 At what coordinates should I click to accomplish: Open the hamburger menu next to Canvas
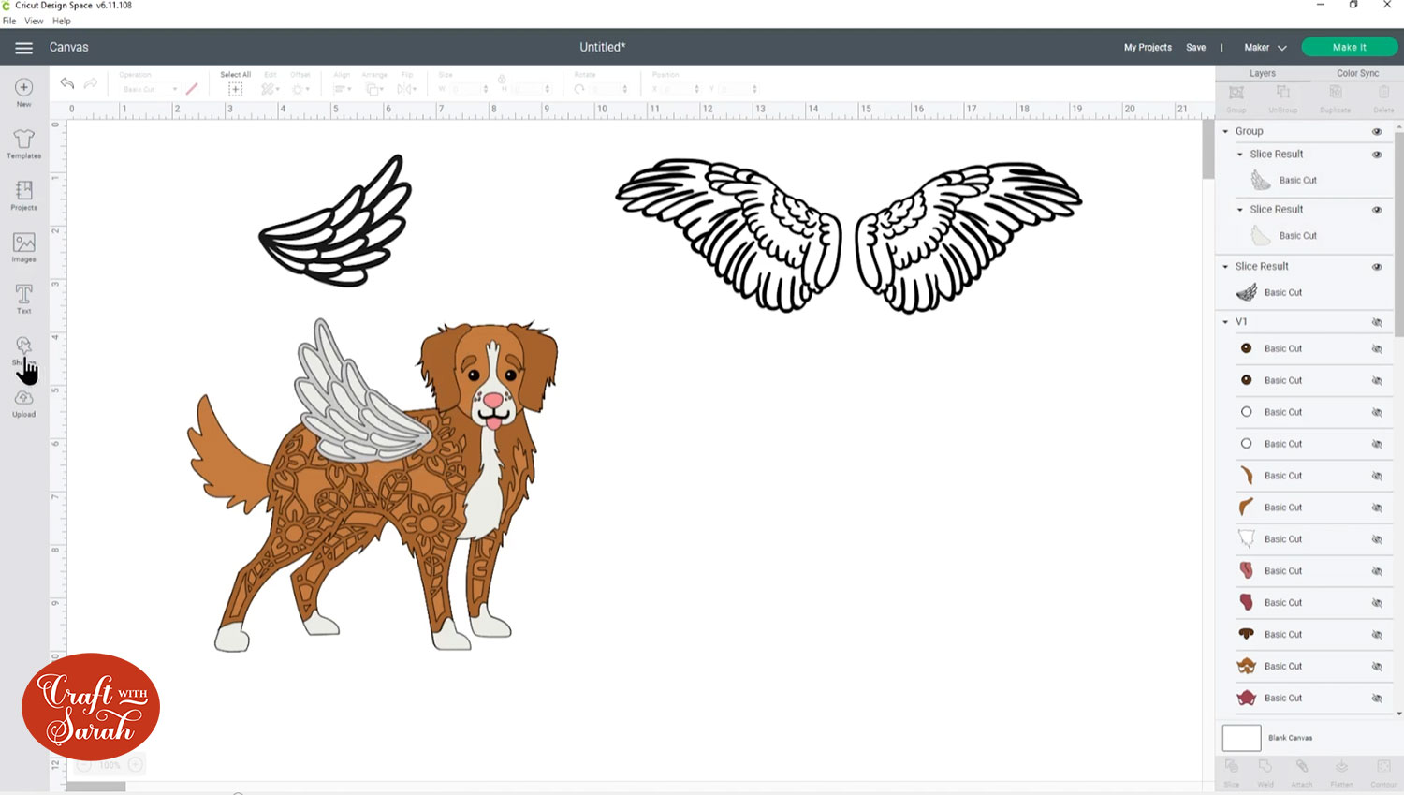pos(23,48)
